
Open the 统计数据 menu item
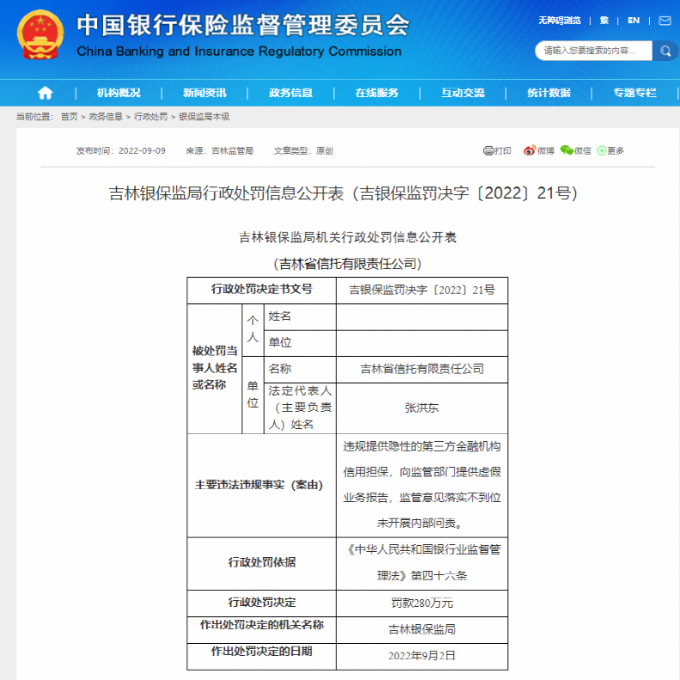pos(548,93)
